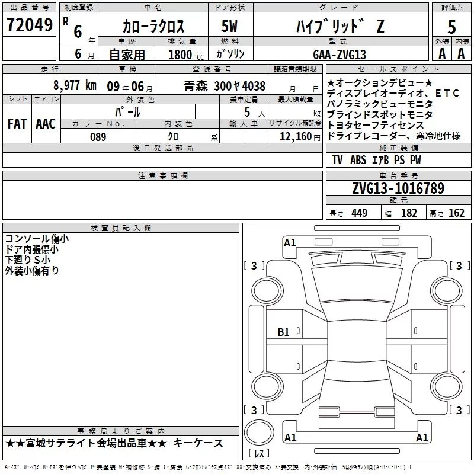
Task: Click the TV ABS エアB PS PW equipment row
Action: 376,160
